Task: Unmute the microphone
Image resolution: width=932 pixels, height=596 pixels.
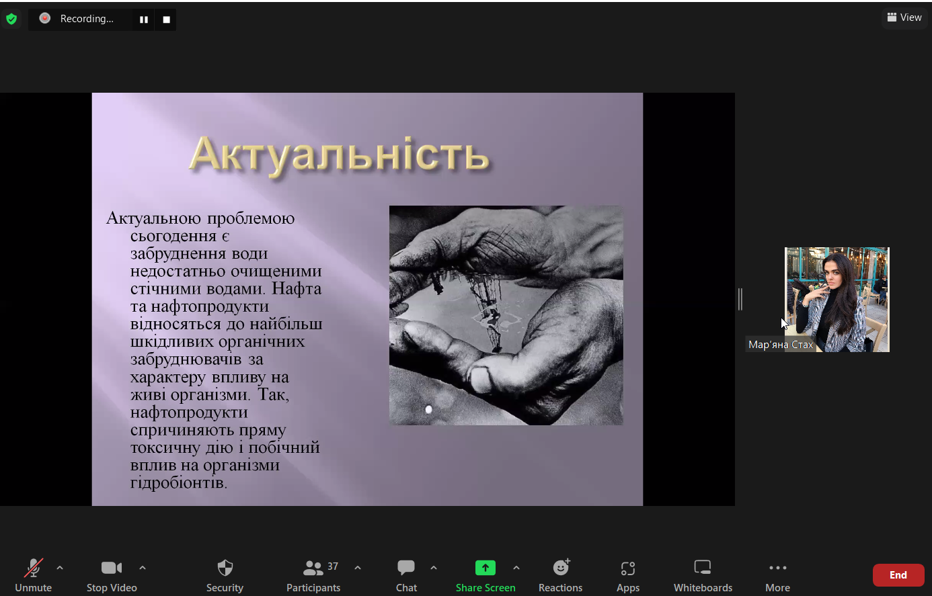Action: point(33,575)
